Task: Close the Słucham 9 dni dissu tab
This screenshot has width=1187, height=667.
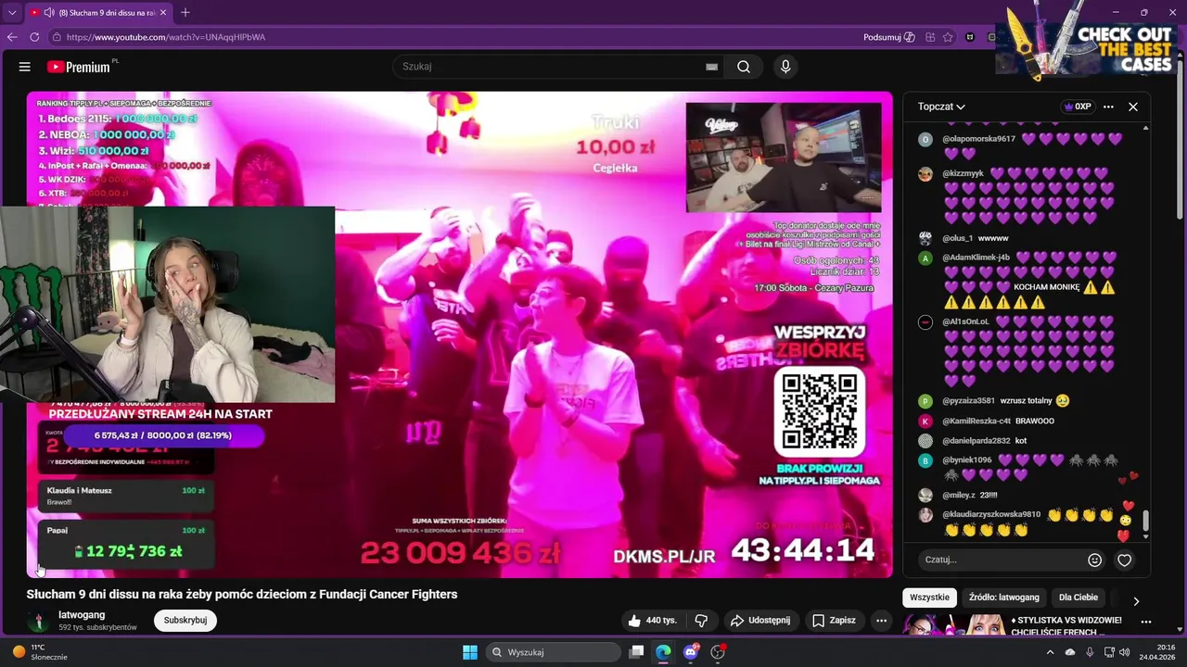Action: tap(165, 12)
